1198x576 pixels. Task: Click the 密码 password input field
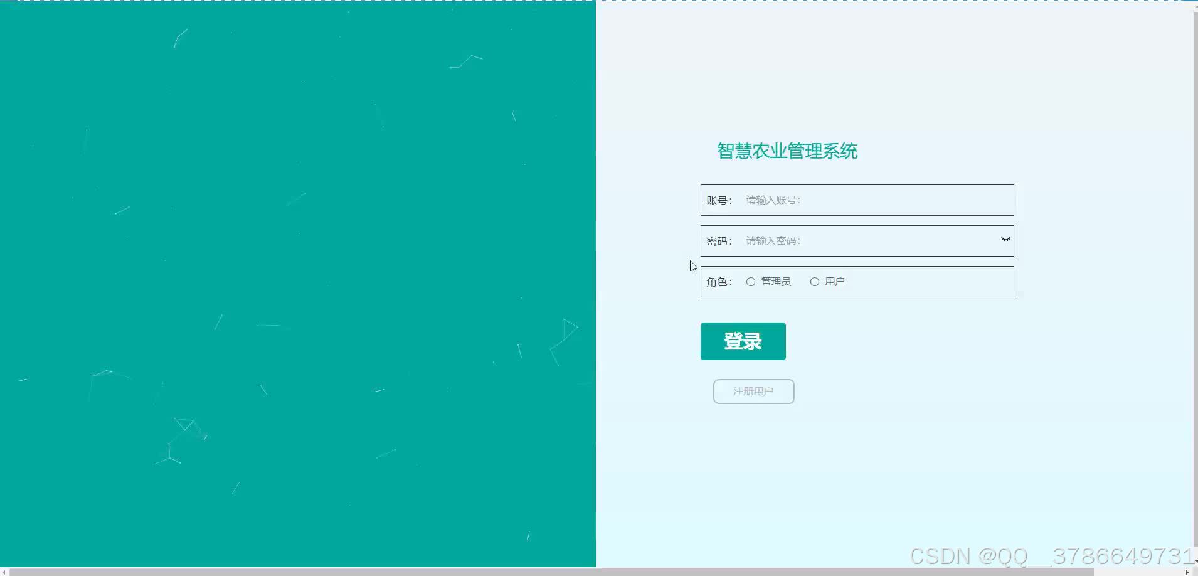[x=866, y=240]
